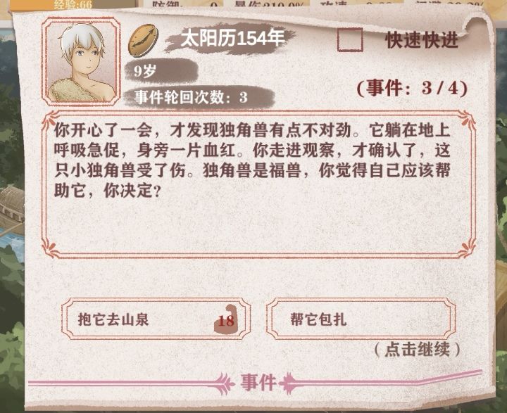Click the top-right corner ornament of text frame

pyautogui.click(x=466, y=120)
